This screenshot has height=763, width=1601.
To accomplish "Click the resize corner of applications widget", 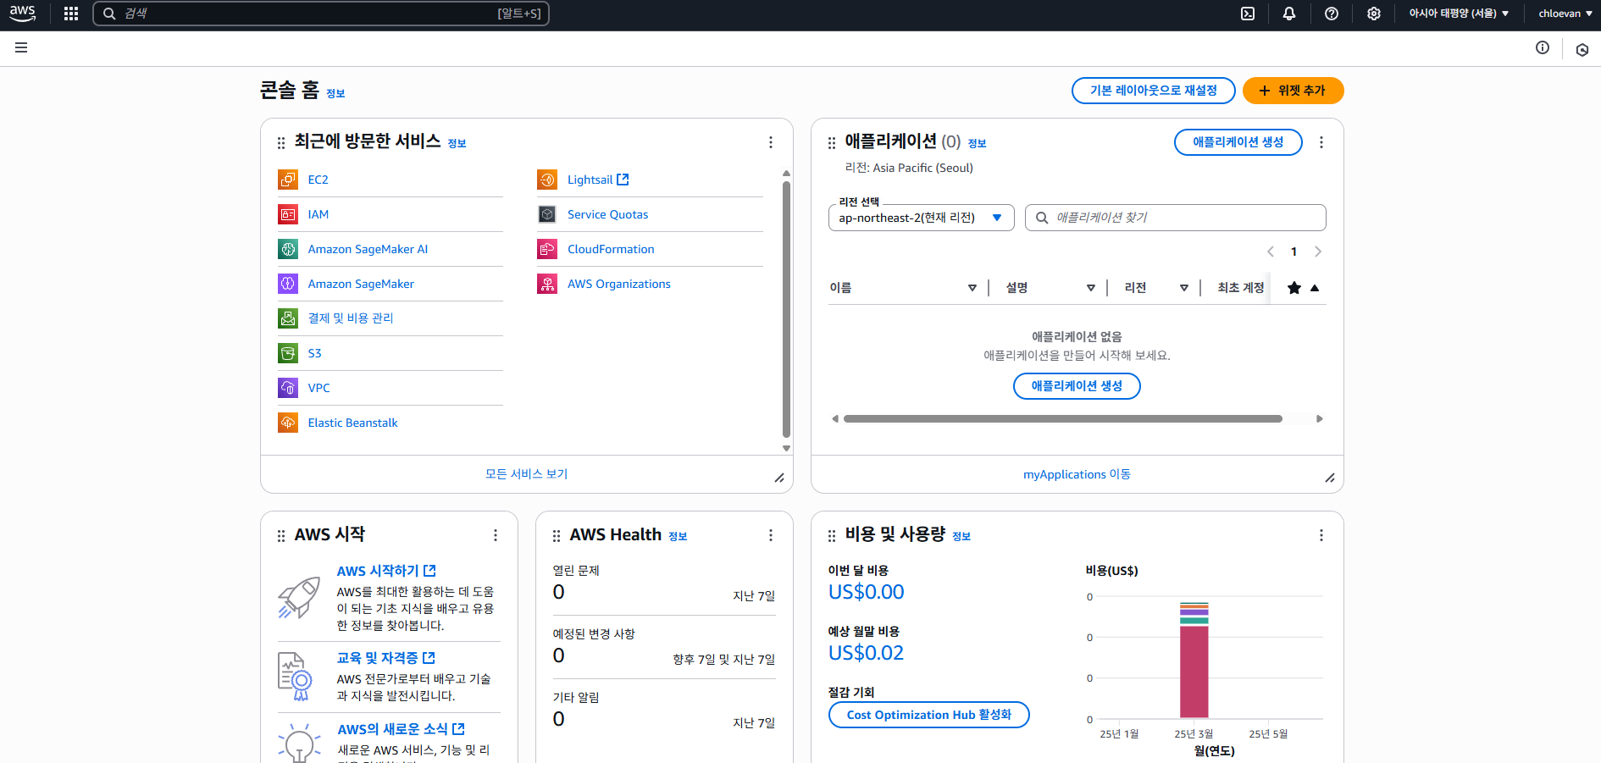I will (x=1330, y=478).
